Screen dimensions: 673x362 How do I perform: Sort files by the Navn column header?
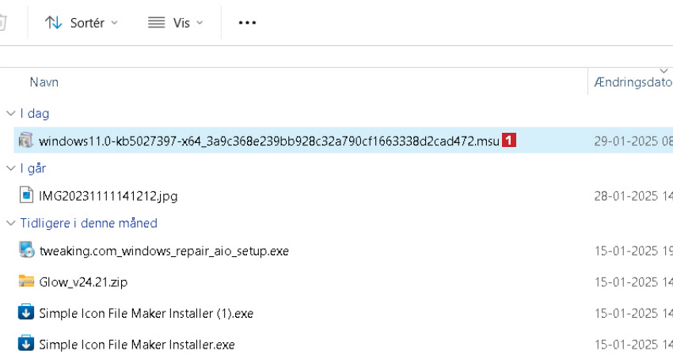[44, 82]
